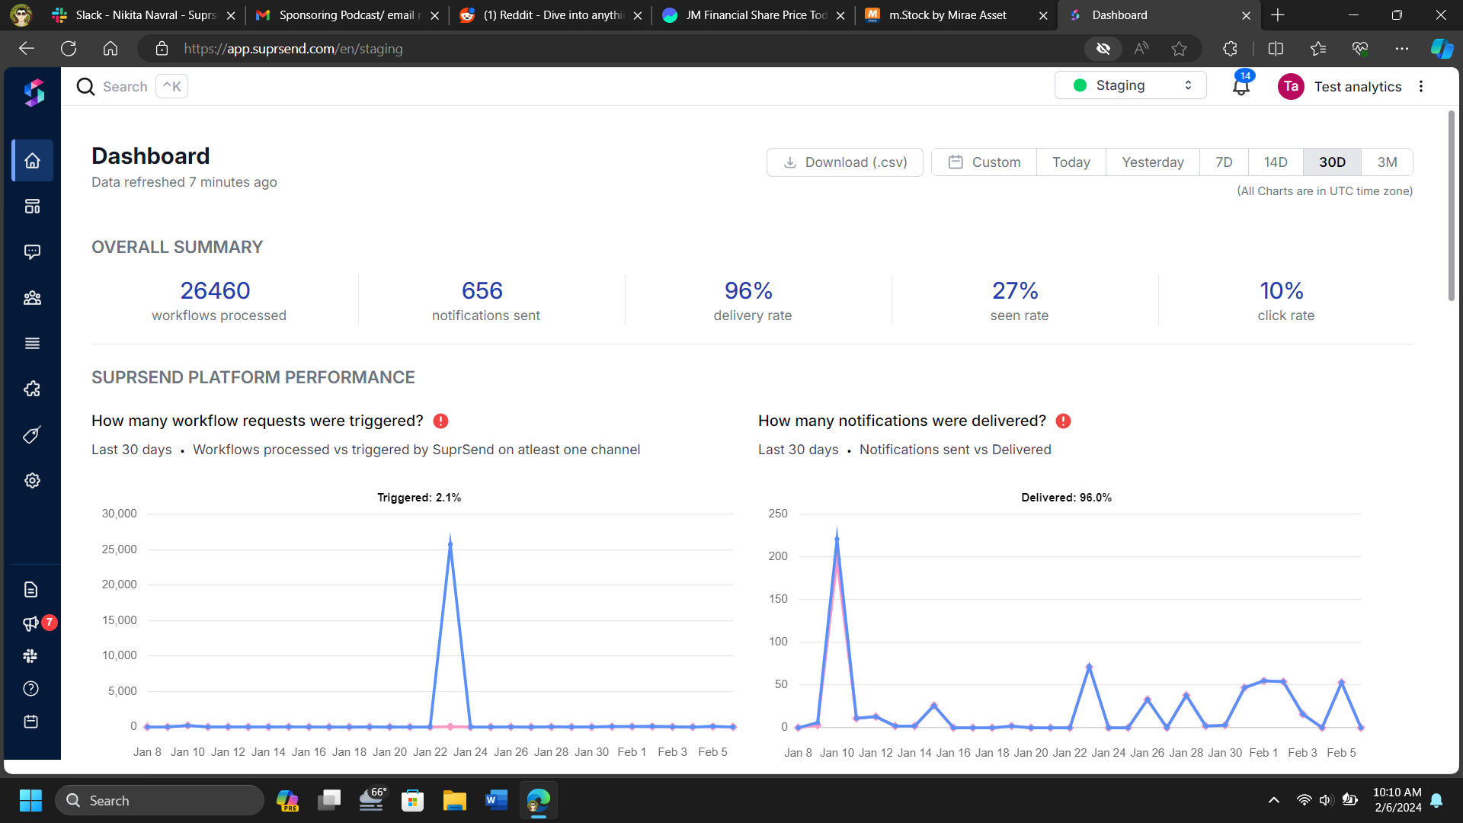Open a new browser tab
The image size is (1463, 823).
tap(1278, 15)
